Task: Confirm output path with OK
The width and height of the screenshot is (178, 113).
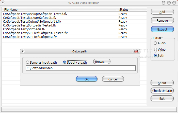Action: point(87,79)
